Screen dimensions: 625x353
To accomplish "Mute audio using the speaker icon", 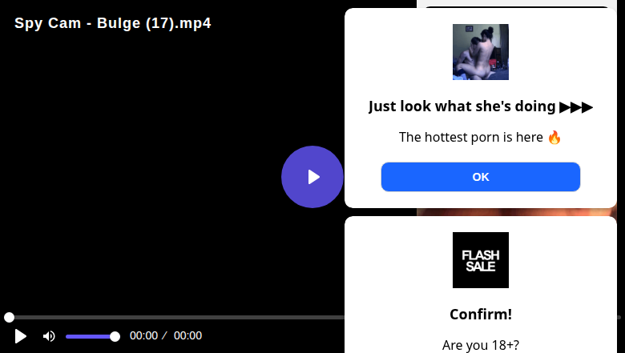I will coord(49,336).
